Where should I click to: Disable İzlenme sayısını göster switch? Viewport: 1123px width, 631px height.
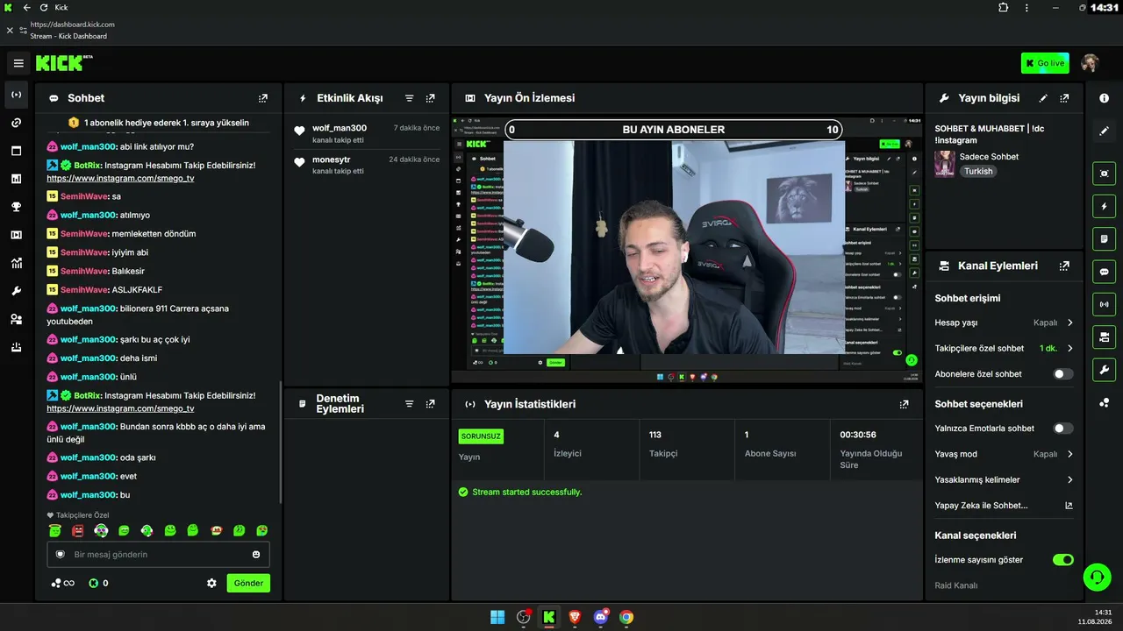[x=1062, y=559]
